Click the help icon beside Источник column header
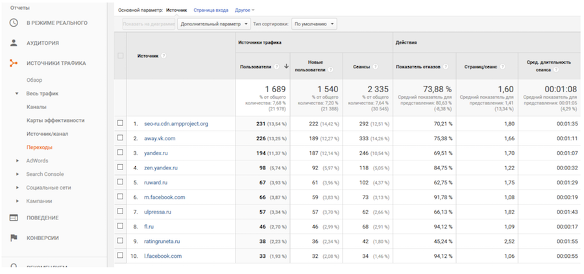 [164, 56]
